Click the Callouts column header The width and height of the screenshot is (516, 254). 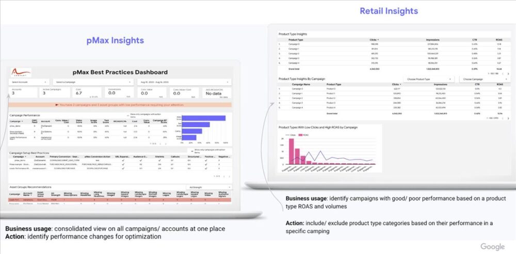pyautogui.click(x=175, y=157)
